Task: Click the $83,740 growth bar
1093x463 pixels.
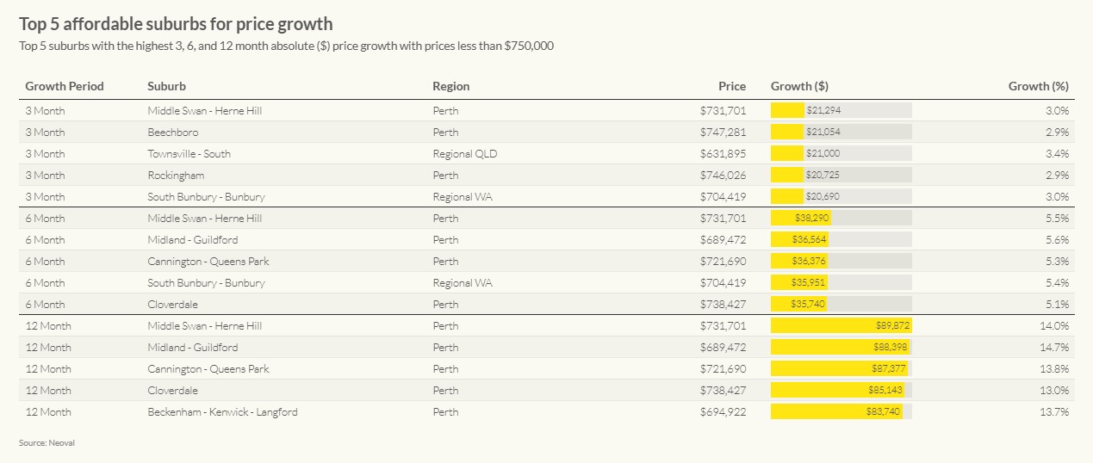Action: (x=836, y=412)
